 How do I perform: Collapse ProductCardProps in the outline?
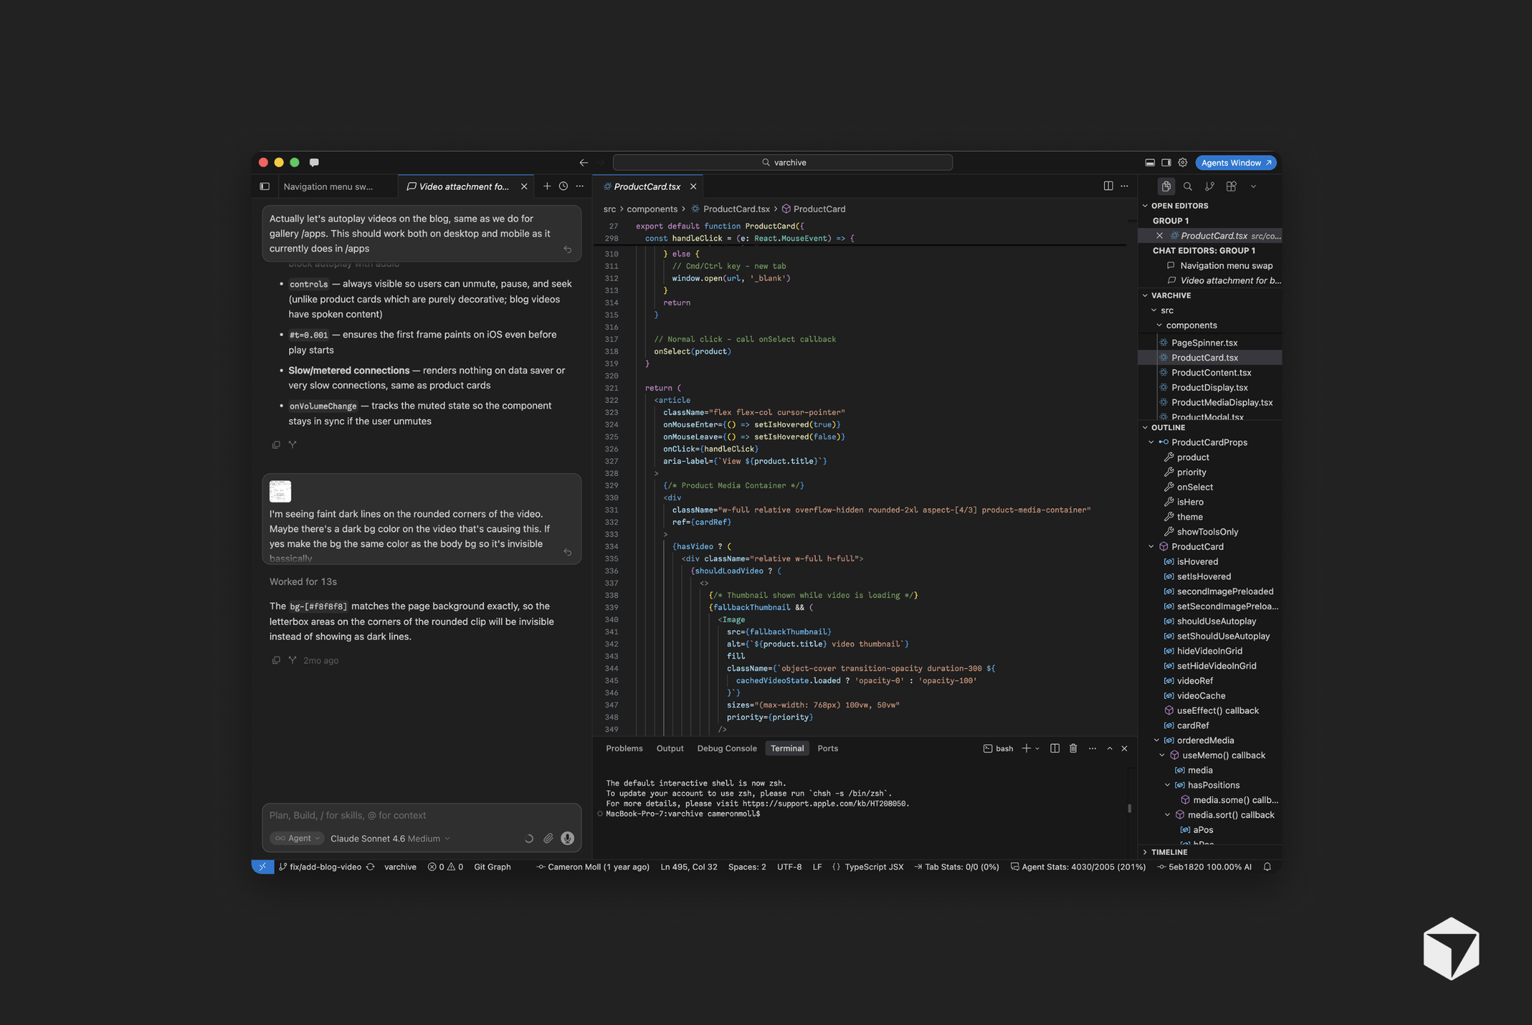(1151, 442)
